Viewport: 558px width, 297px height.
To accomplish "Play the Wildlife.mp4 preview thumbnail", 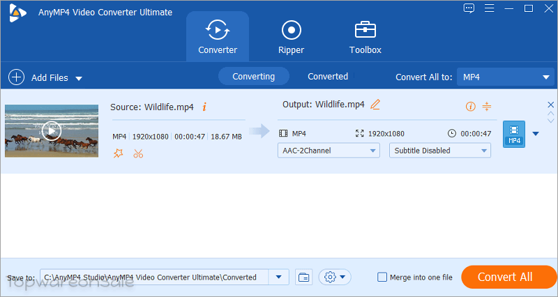I will (52, 131).
